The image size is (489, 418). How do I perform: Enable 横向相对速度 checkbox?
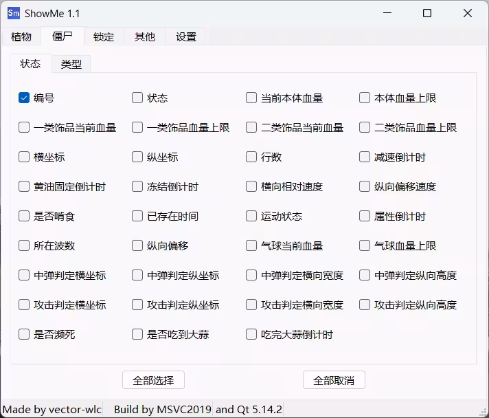click(251, 186)
